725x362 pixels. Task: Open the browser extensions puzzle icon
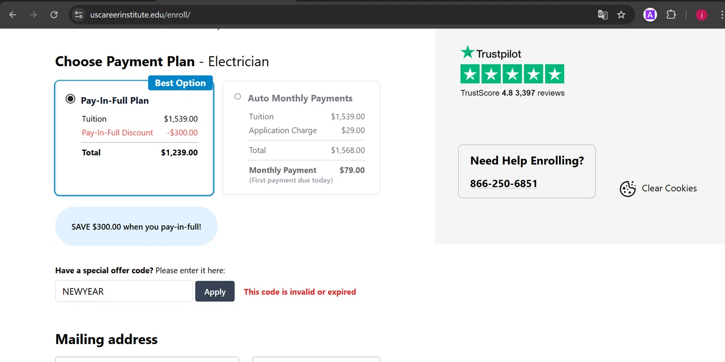(671, 15)
